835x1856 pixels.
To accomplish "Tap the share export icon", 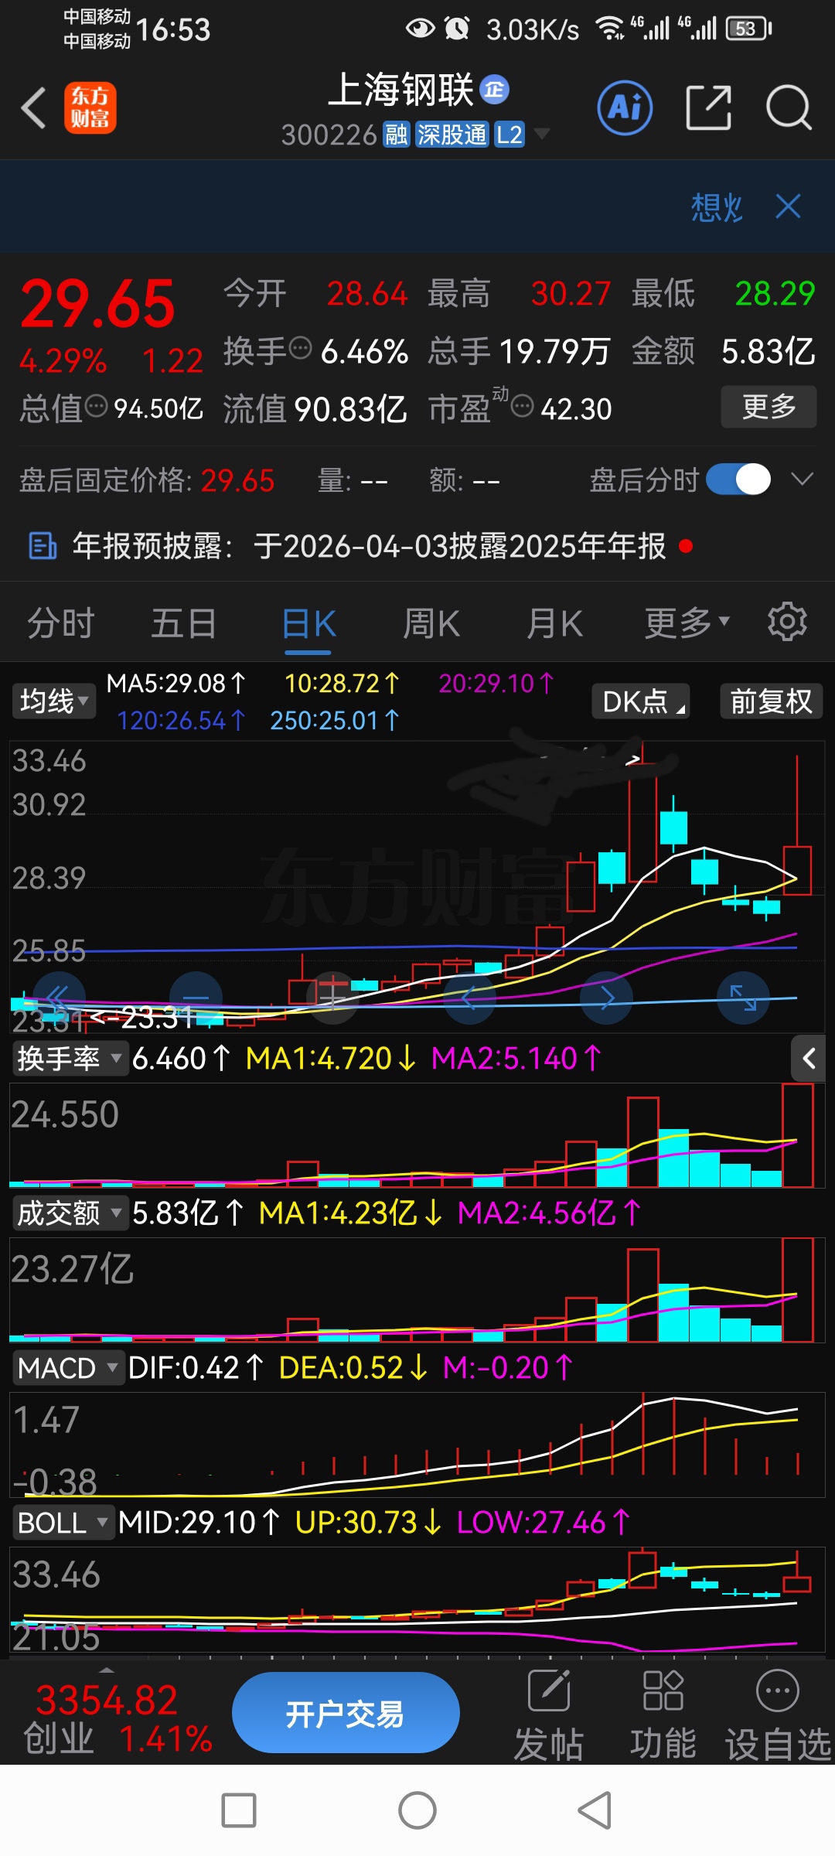I will [709, 107].
